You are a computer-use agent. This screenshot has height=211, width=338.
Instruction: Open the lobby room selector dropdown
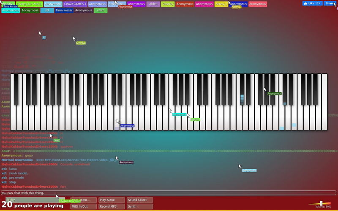point(35,200)
